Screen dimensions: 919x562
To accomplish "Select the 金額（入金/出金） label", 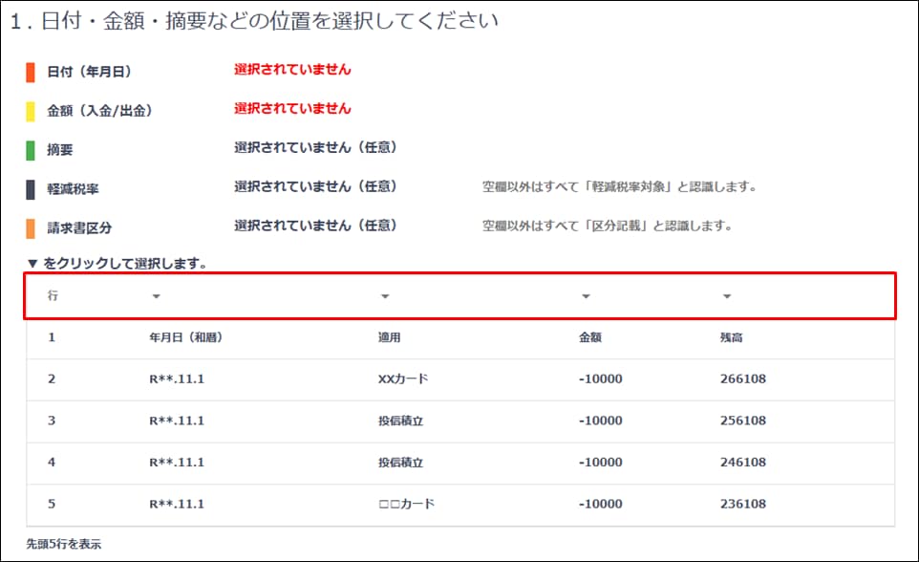I will [99, 111].
